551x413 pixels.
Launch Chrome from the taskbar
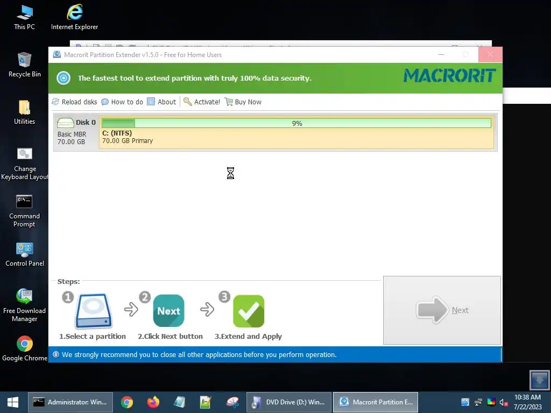[127, 402]
